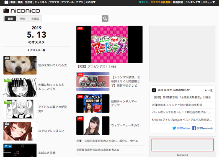Click the 動画投稿 link

tap(178, 2)
